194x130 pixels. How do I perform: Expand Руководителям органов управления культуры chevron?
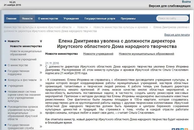point(41,113)
